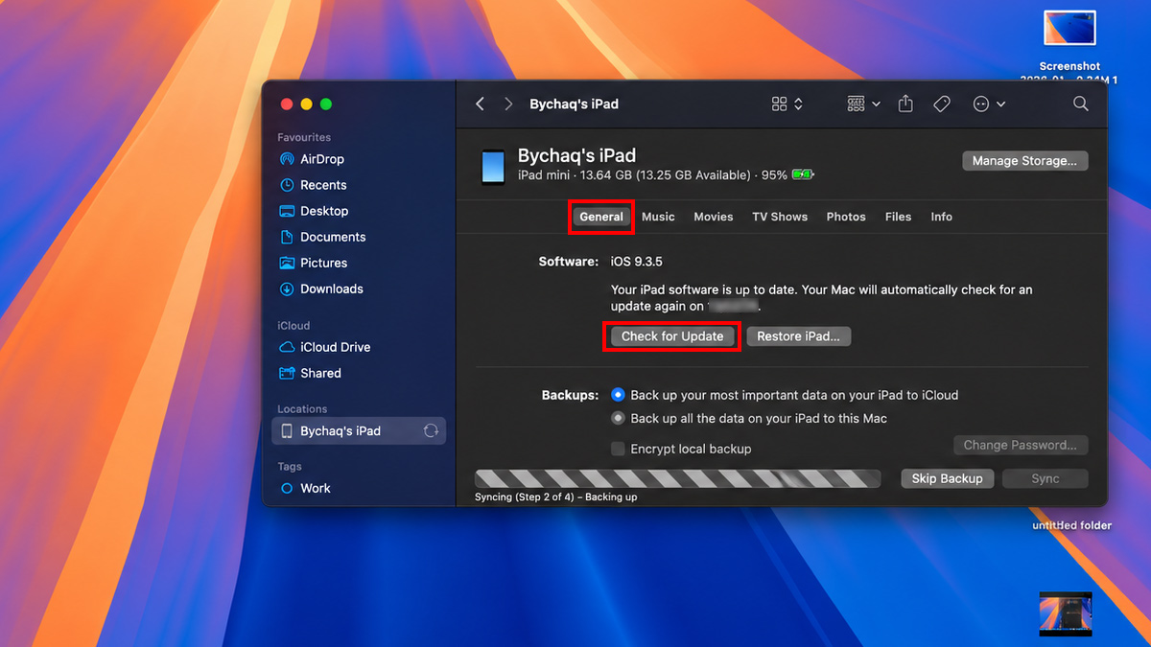1151x647 pixels.
Task: Open Manage Storage...
Action: click(x=1025, y=161)
